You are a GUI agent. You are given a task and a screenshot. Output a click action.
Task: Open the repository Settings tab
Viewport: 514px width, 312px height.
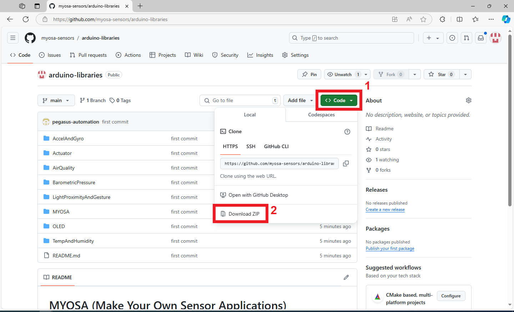tap(295, 55)
